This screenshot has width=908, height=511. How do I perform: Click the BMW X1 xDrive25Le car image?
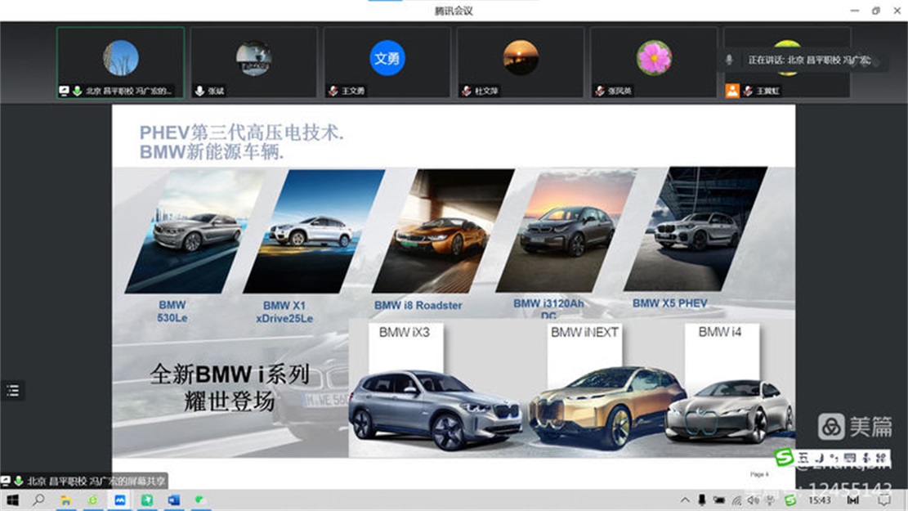[x=314, y=231]
